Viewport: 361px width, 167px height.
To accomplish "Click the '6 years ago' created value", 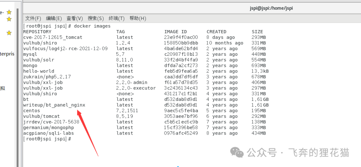I will pyautogui.click(x=222, y=116).
